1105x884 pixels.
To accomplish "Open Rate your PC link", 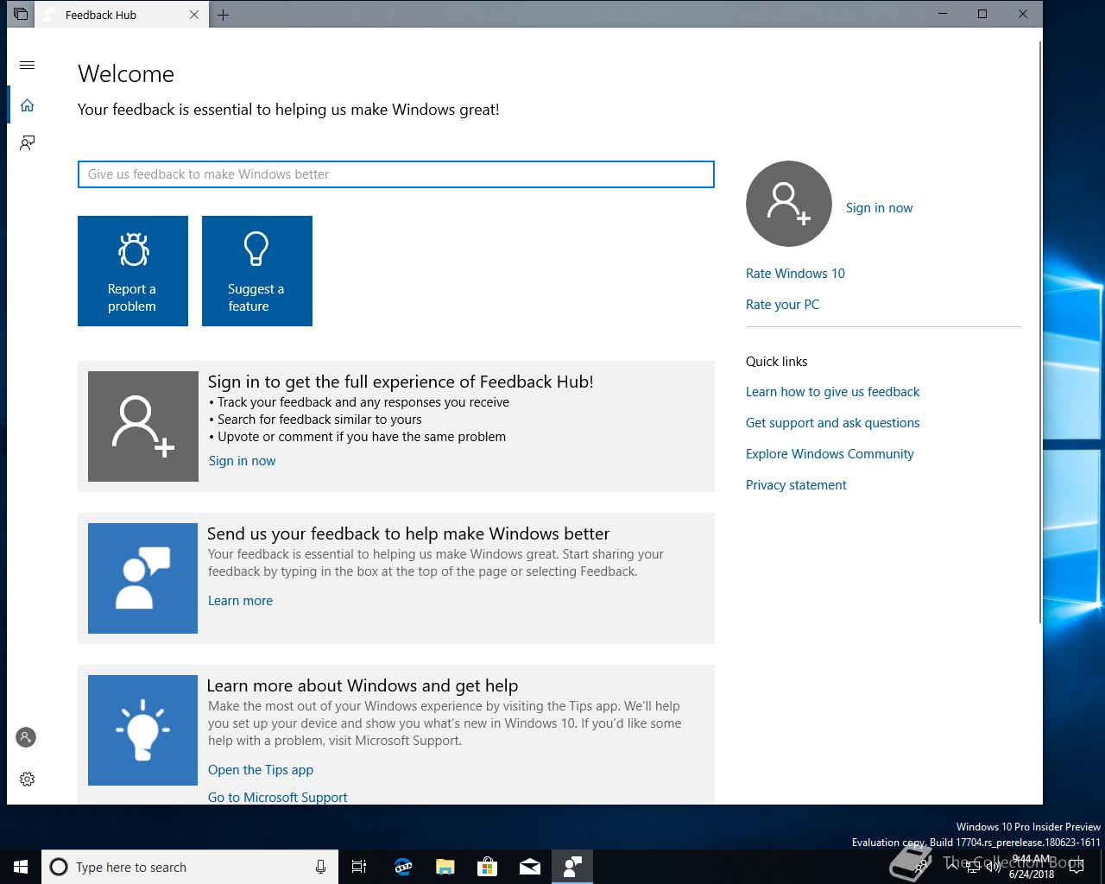I will point(782,305).
